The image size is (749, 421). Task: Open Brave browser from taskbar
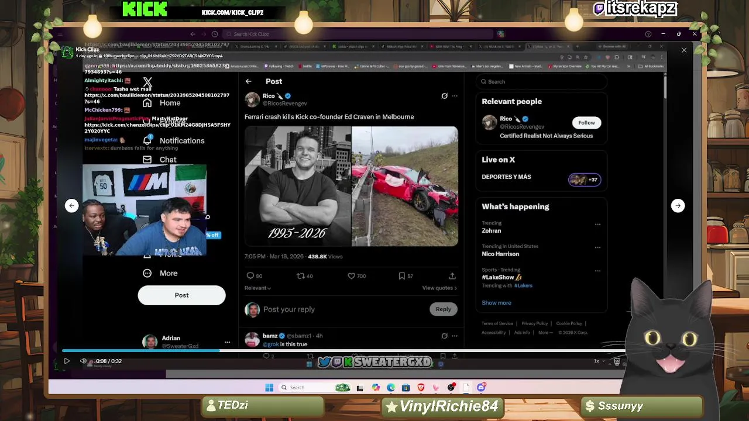[x=421, y=388]
